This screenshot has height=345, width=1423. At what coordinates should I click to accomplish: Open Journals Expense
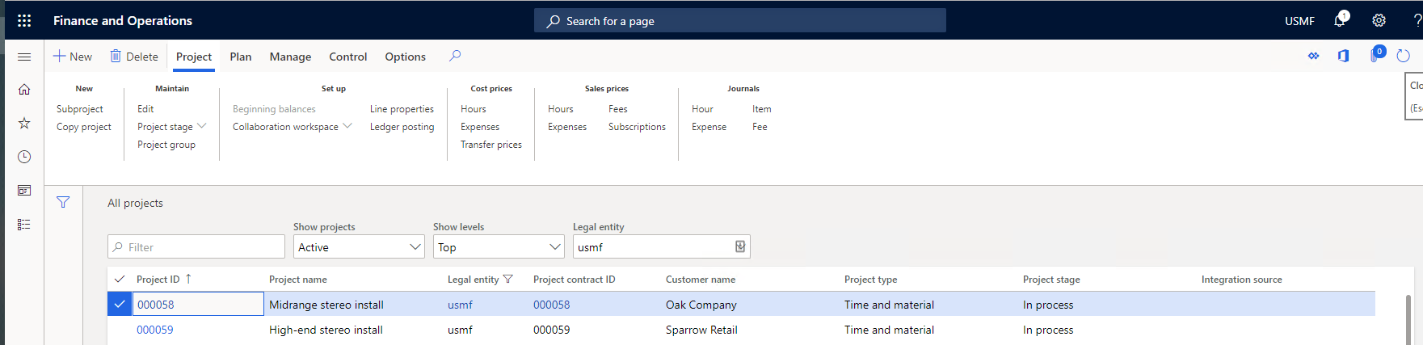click(709, 127)
